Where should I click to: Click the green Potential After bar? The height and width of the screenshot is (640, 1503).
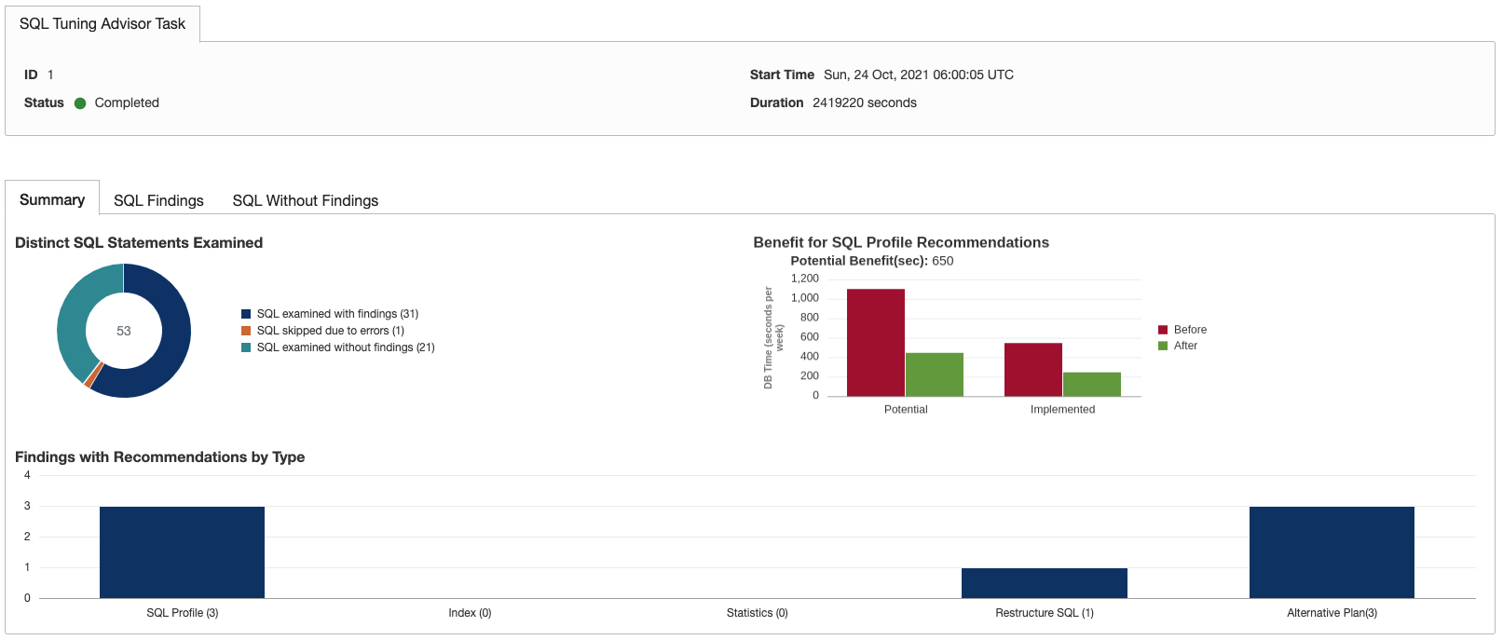[x=934, y=374]
